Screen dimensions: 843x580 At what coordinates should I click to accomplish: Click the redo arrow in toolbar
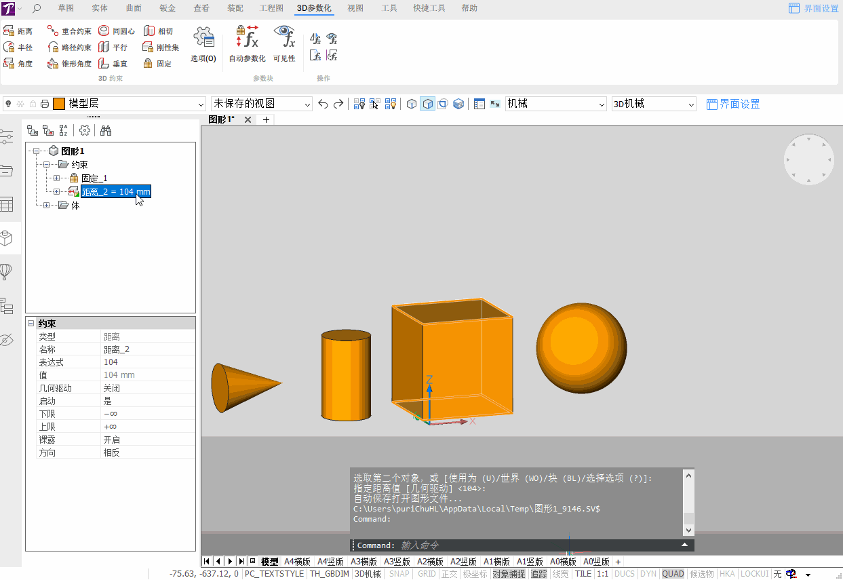coord(338,104)
